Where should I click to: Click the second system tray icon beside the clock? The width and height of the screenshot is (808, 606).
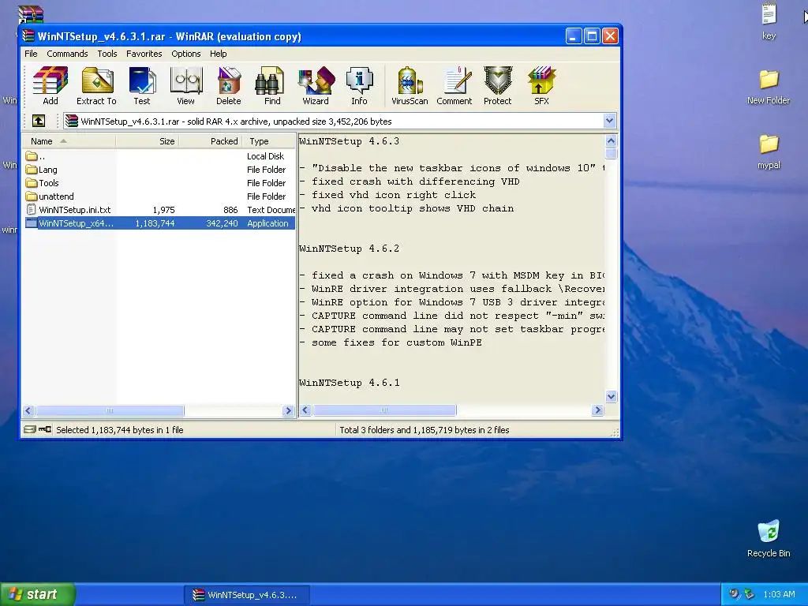pos(750,594)
